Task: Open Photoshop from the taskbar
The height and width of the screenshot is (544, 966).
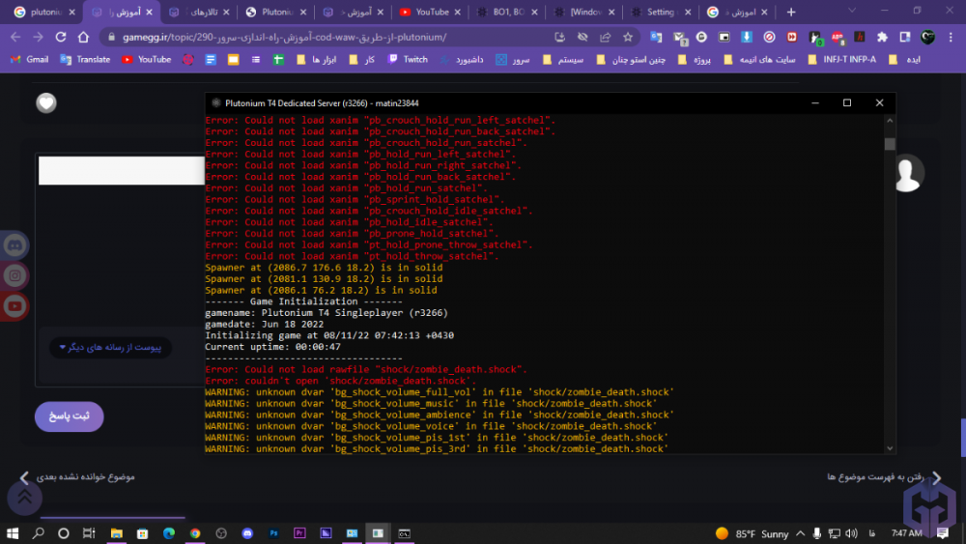Action: pyautogui.click(x=273, y=533)
